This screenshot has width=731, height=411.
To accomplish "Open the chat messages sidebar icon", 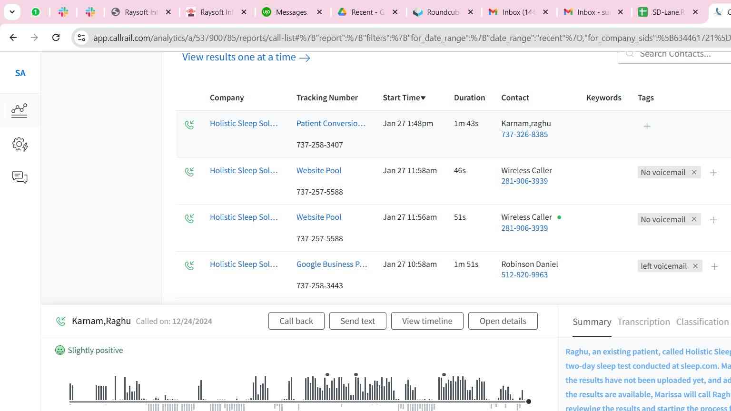I will click(x=20, y=177).
